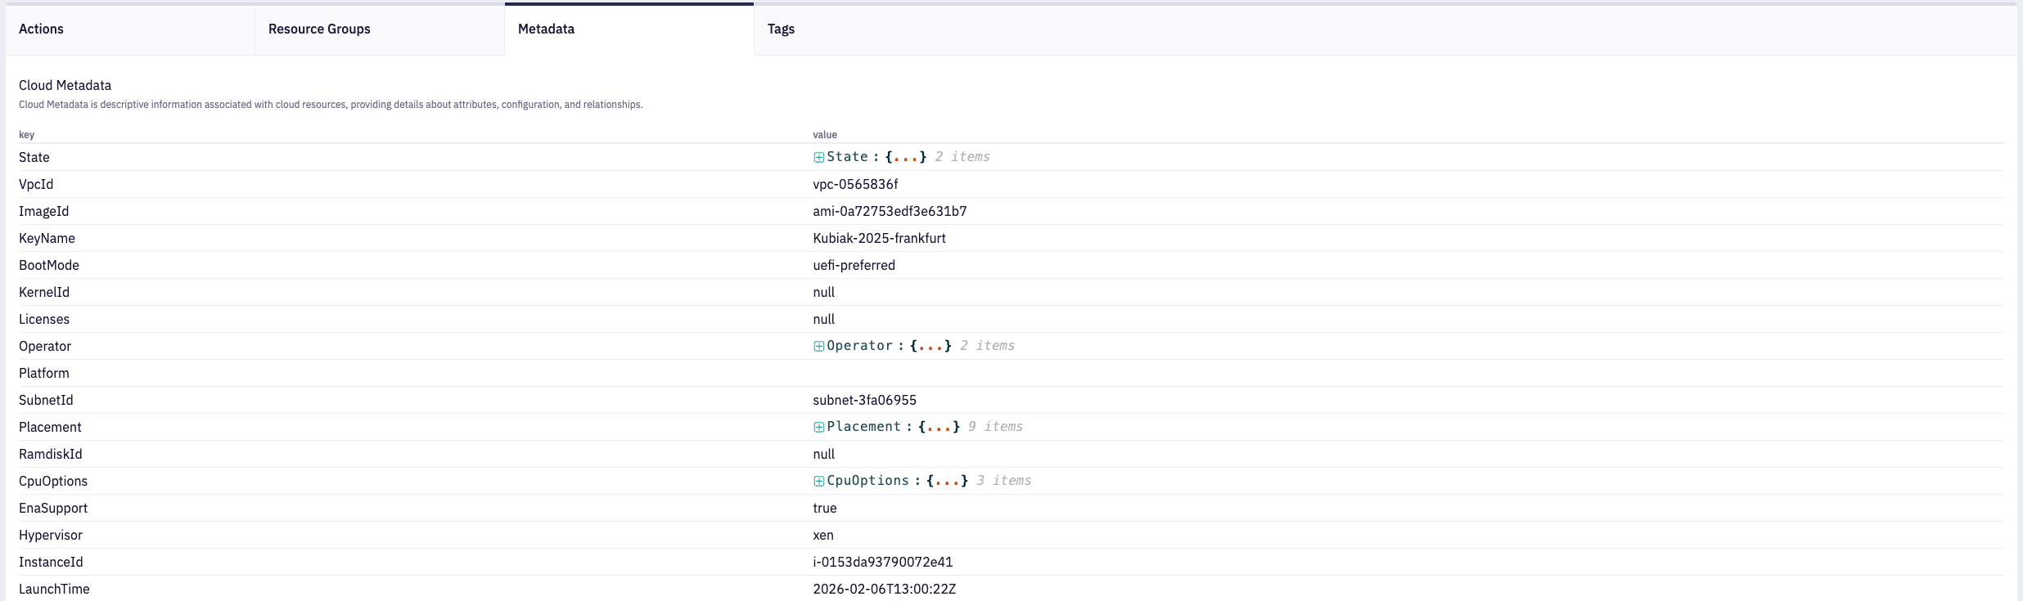
Task: Click the subnet-3fa06955 value
Action: point(864,401)
